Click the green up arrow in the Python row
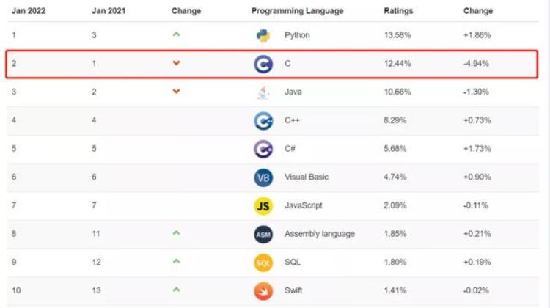The image size is (550, 308). 176,35
